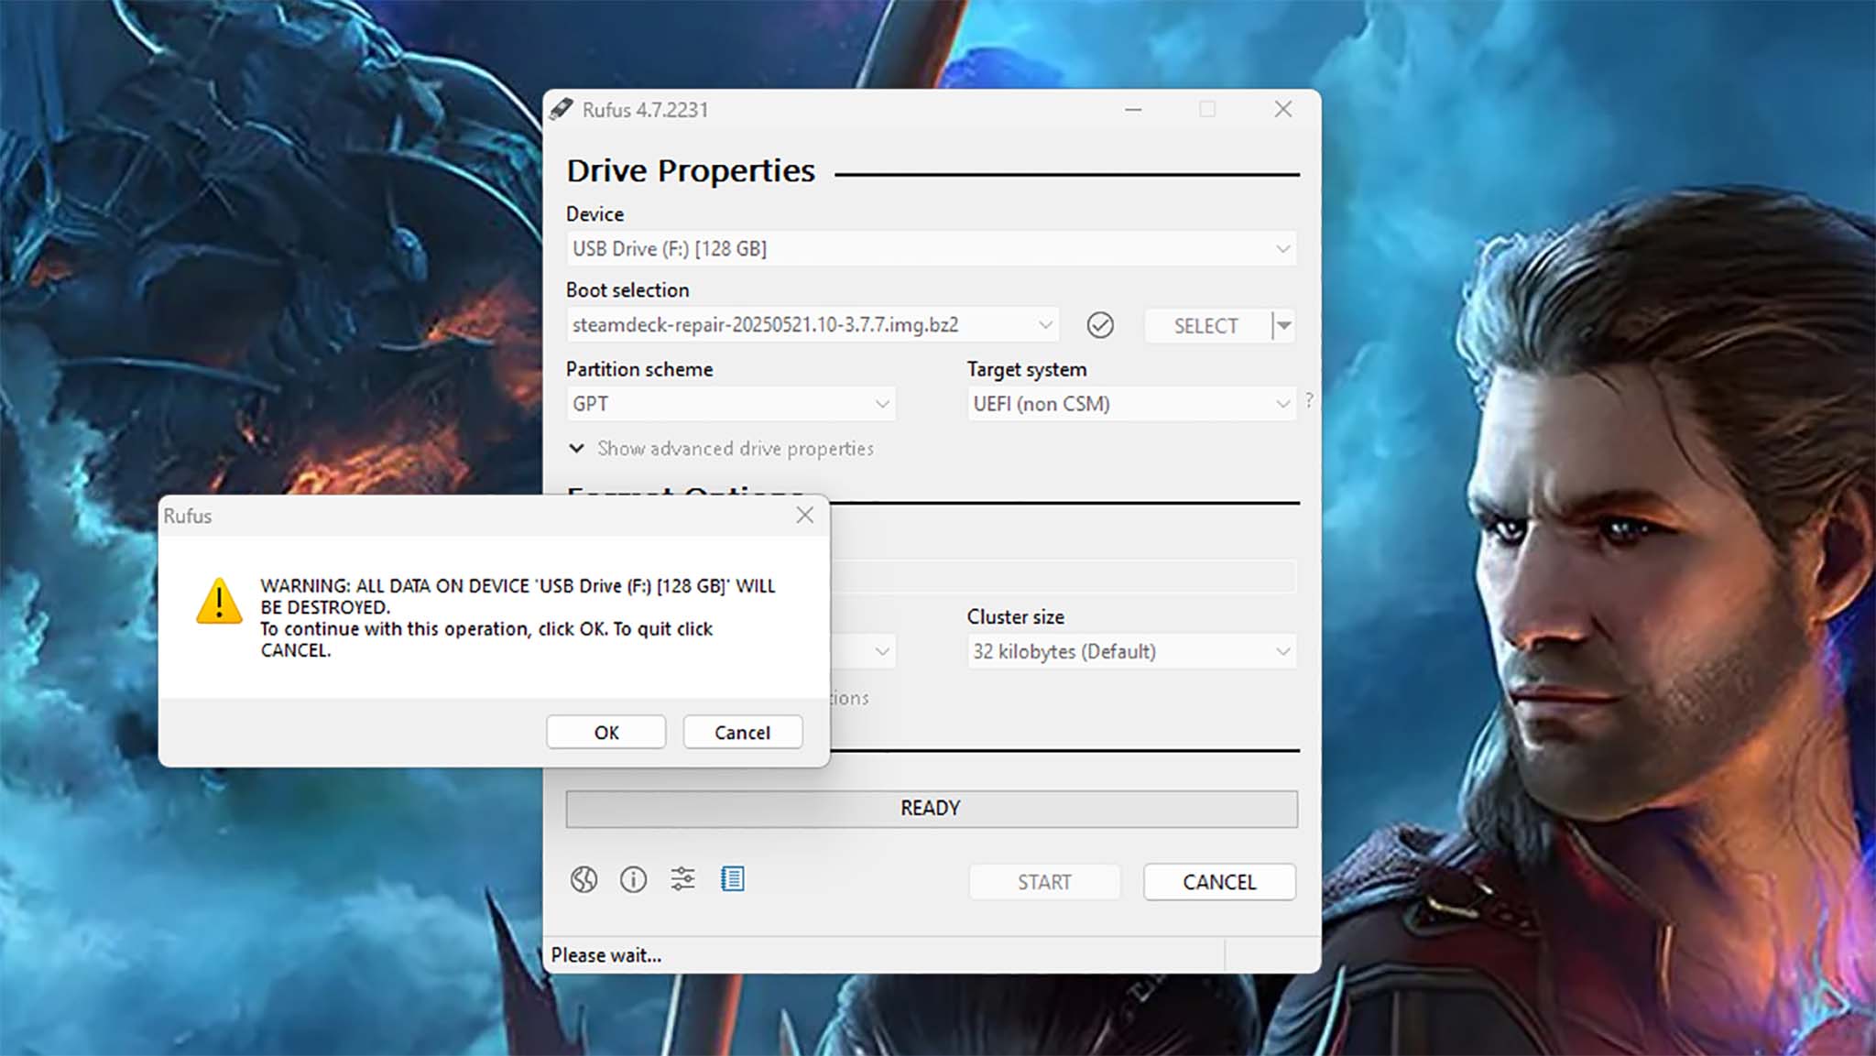
Task: Open the Partition scheme GPT dropdown
Action: coord(731,404)
